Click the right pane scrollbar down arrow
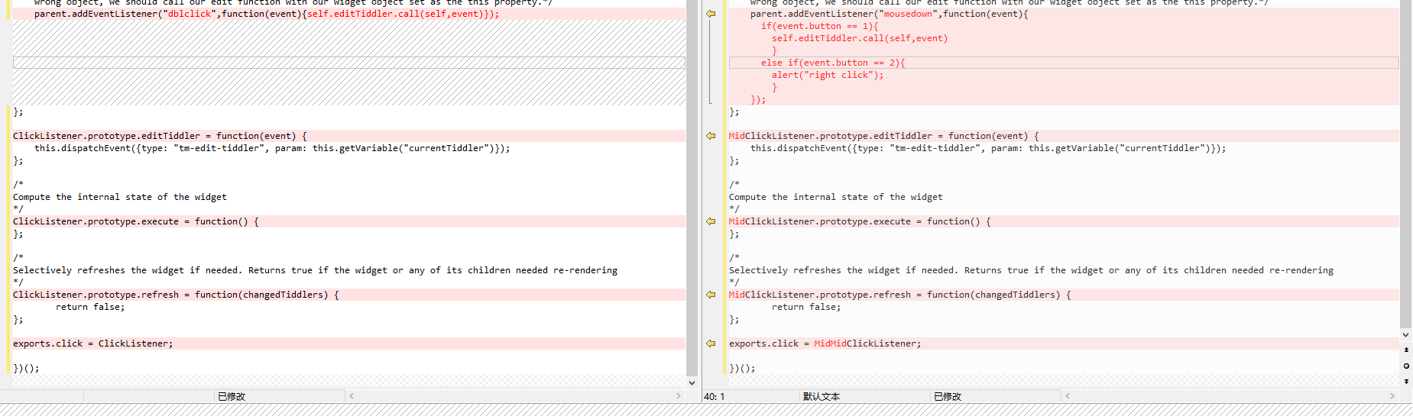This screenshot has height=416, width=1413. pos(1405,334)
